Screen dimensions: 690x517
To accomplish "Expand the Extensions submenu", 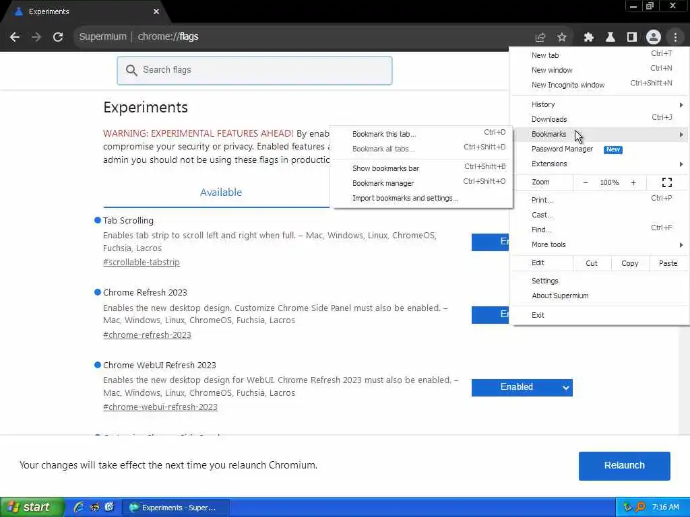I will coord(599,164).
